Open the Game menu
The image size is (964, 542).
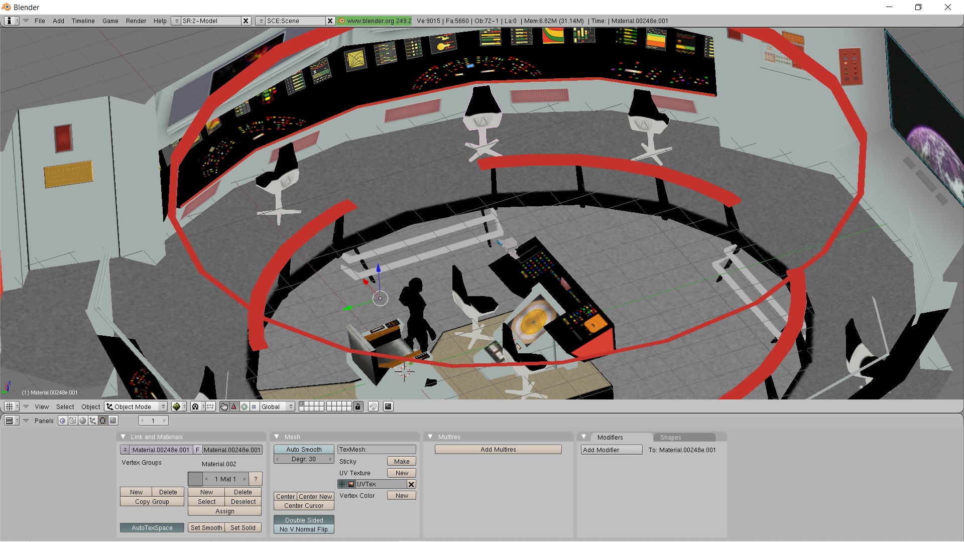(110, 21)
